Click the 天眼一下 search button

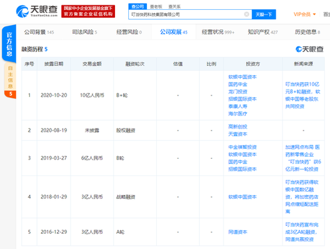(264, 14)
